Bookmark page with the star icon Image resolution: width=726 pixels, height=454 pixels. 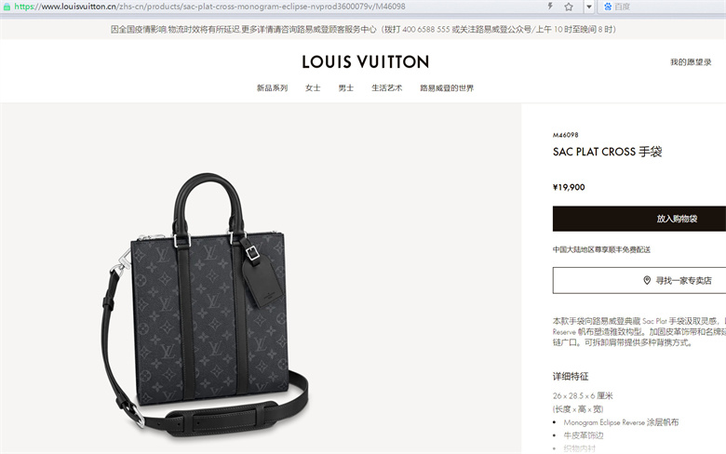[x=569, y=7]
